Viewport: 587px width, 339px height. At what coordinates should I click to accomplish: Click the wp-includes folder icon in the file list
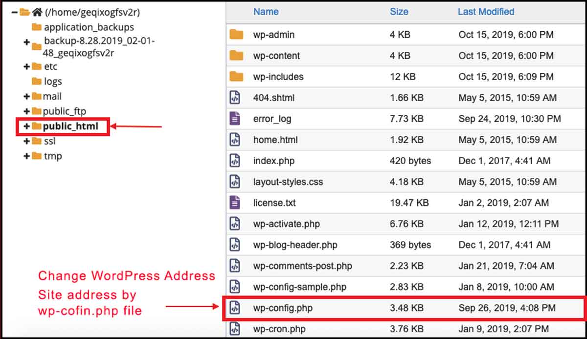click(236, 77)
